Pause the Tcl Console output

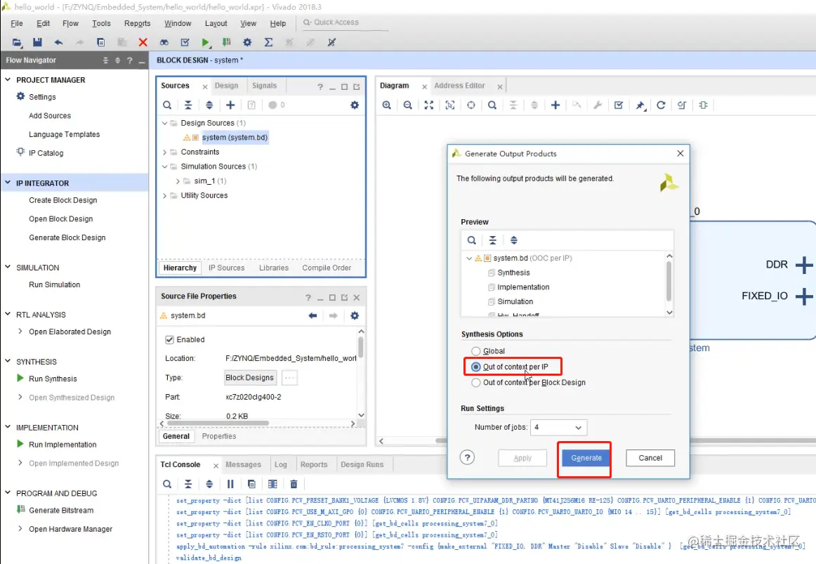point(230,485)
